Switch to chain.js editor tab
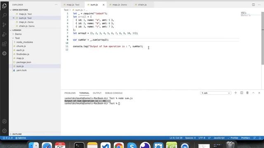 (142, 5)
